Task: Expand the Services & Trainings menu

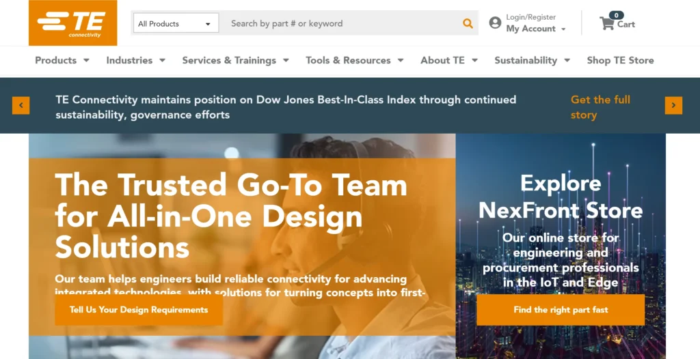Action: pyautogui.click(x=235, y=60)
